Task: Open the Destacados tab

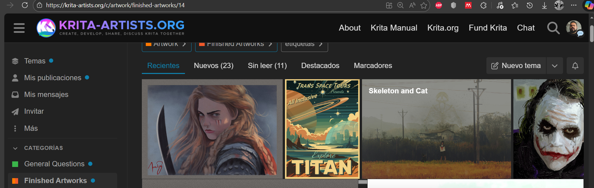Action: [320, 66]
